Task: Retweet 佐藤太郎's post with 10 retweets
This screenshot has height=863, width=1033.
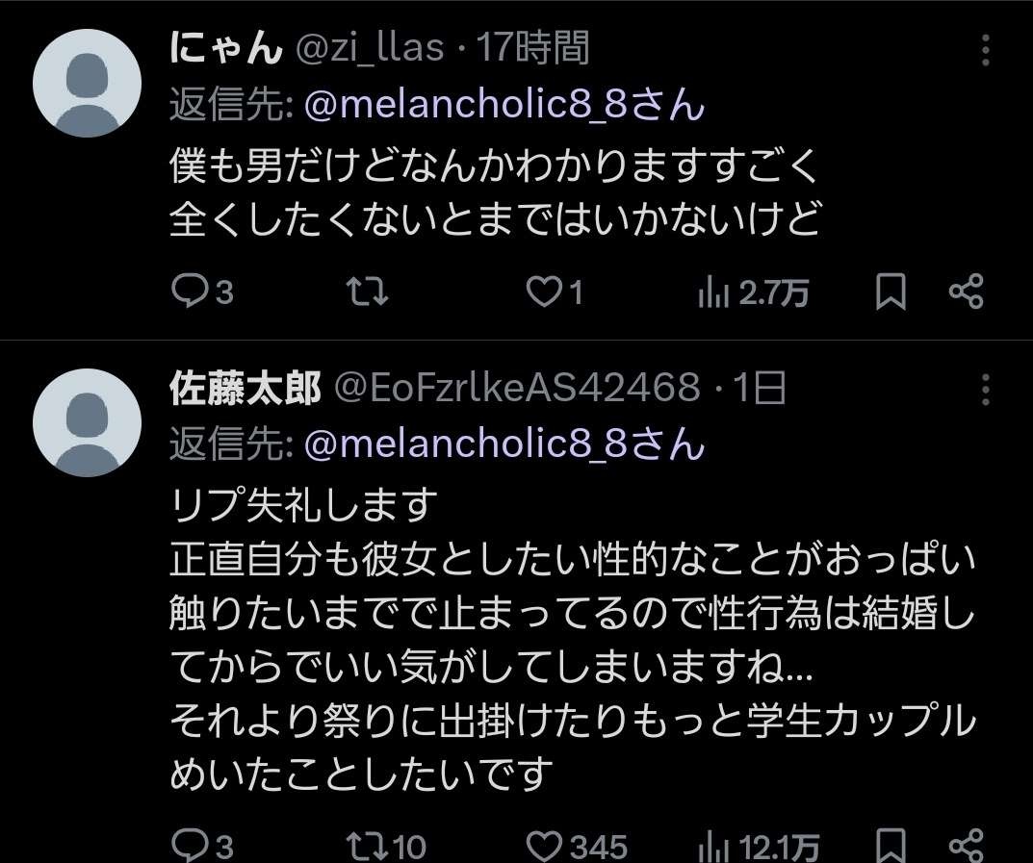Action: point(368,847)
